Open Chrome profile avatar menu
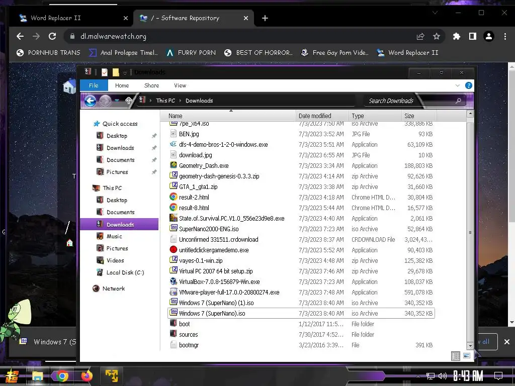Image resolution: width=515 pixels, height=386 pixels. [x=489, y=36]
